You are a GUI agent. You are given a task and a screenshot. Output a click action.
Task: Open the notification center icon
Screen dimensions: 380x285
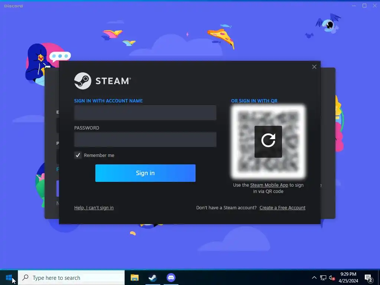pos(368,278)
